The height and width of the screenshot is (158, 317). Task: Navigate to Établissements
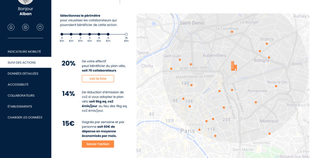pyautogui.click(x=20, y=106)
